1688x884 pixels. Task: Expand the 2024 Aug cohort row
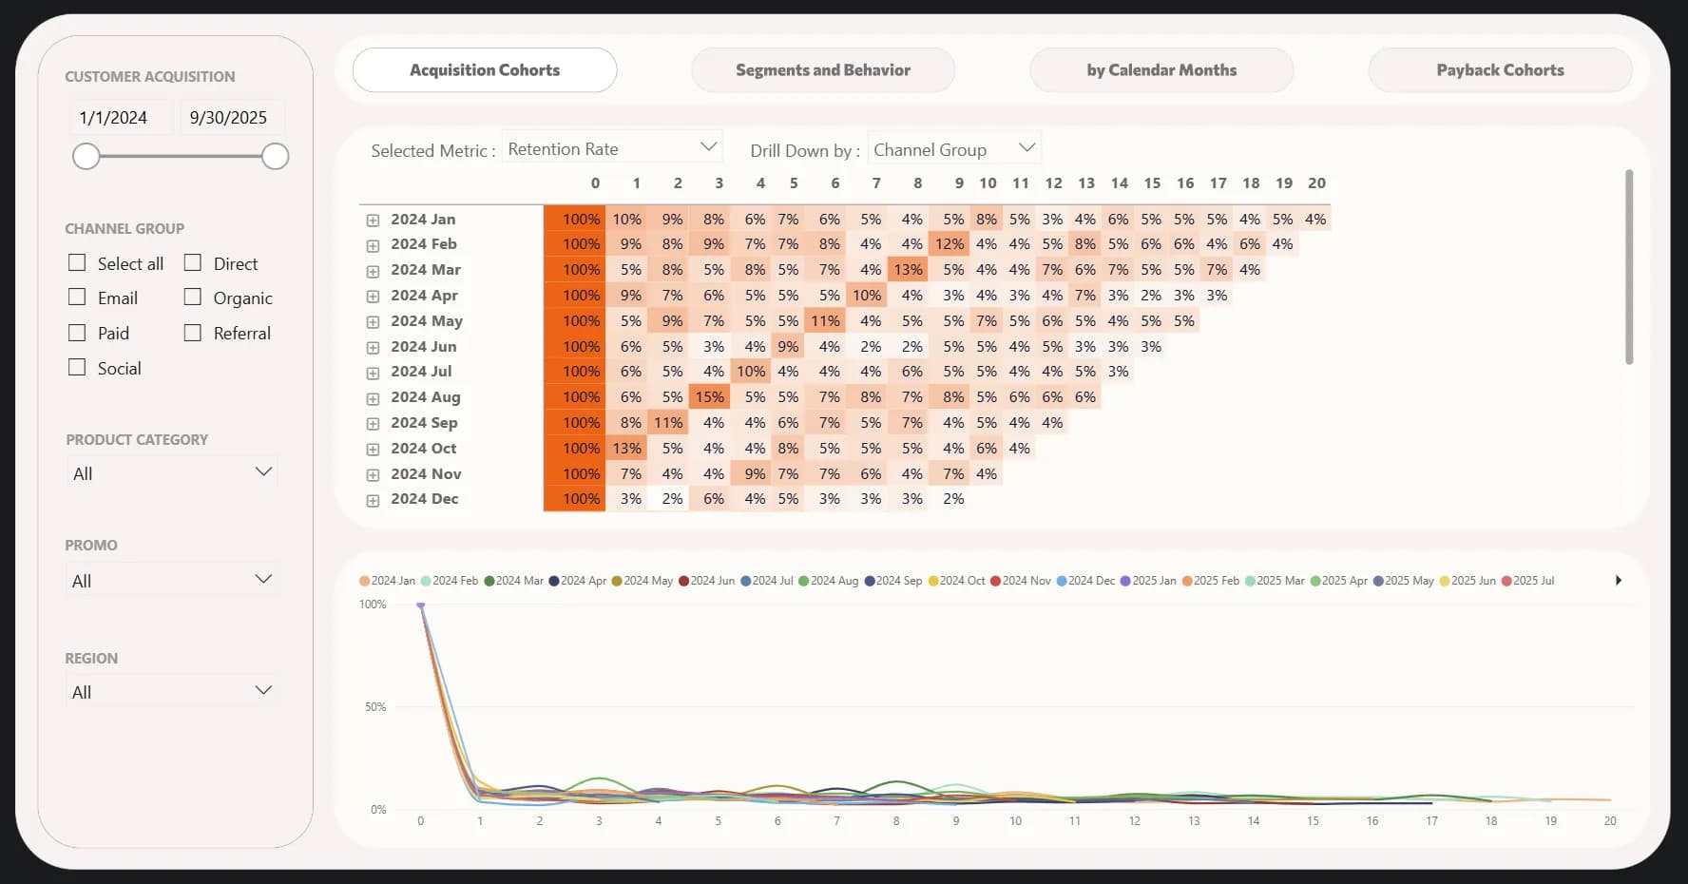373,398
